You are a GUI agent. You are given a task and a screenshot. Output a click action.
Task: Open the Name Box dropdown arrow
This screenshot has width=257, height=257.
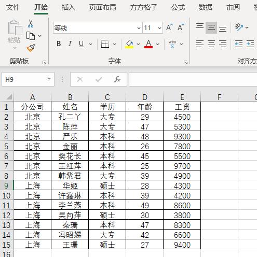(49, 79)
